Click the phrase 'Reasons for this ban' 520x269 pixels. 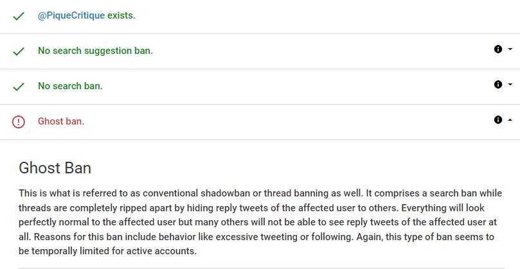tap(98, 237)
